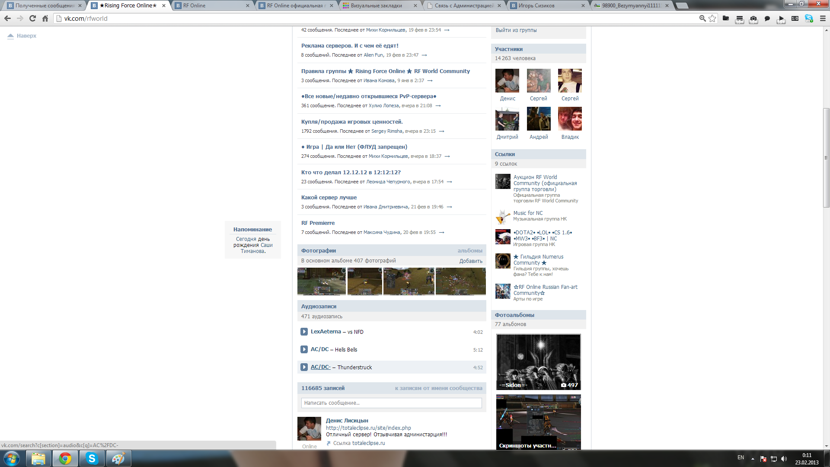Click Выйти из группы link

point(516,30)
